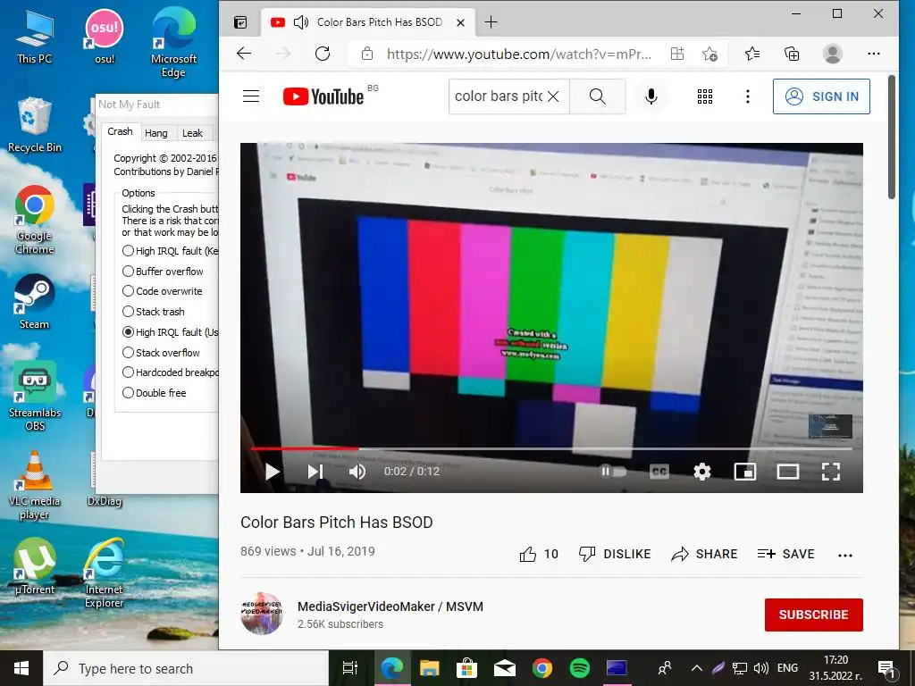Screen dimensions: 915x686
Task: Switch to the Hang tab in NotMyFault
Action: click(155, 133)
